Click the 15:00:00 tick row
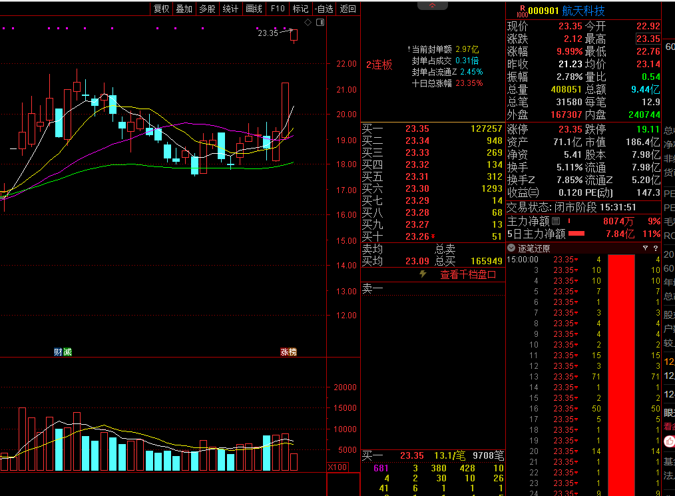Image resolution: width=675 pixels, height=496 pixels. coord(583,260)
